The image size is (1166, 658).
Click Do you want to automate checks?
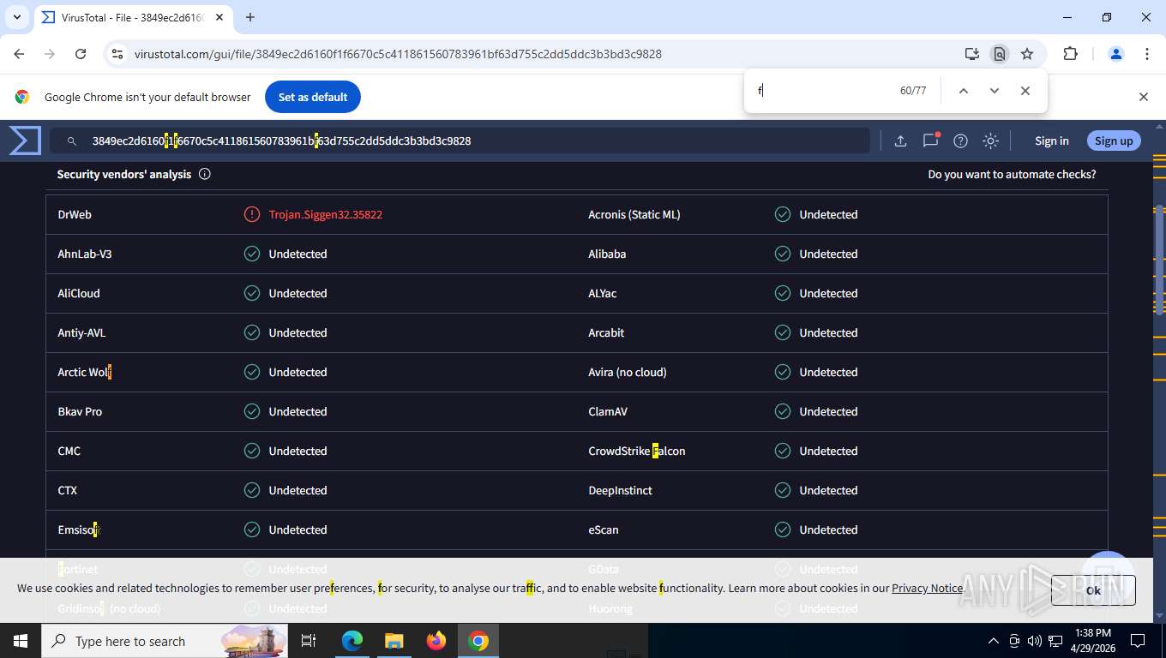1012,174
